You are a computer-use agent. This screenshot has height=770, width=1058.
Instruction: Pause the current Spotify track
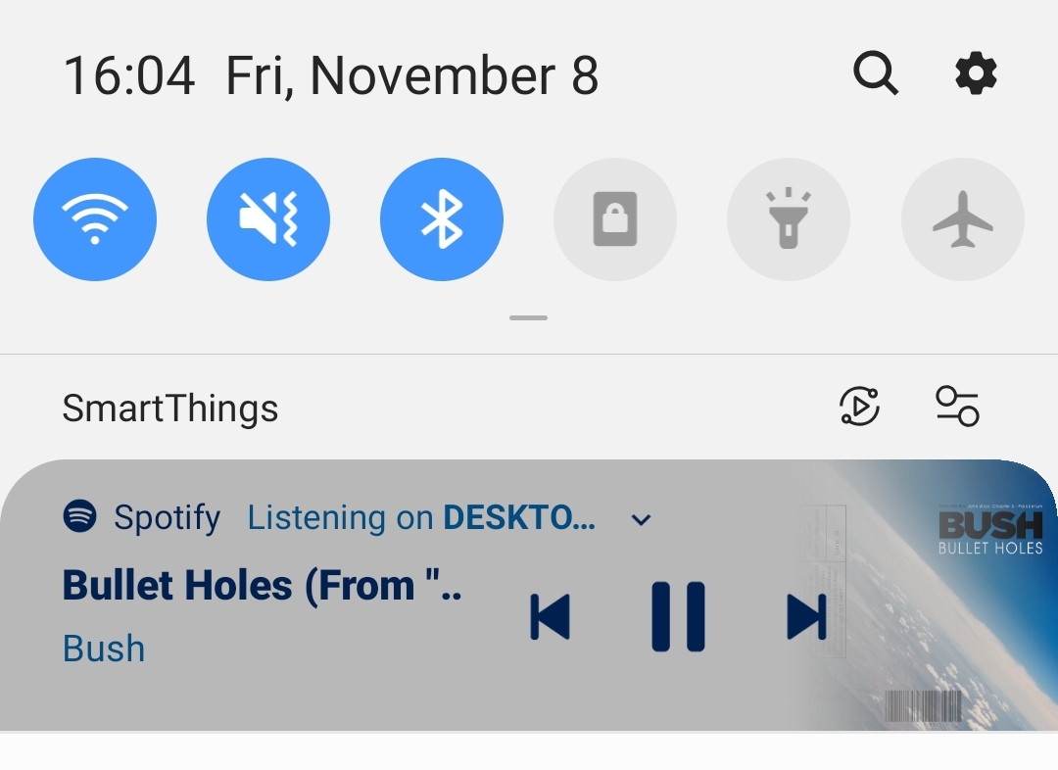pos(678,616)
